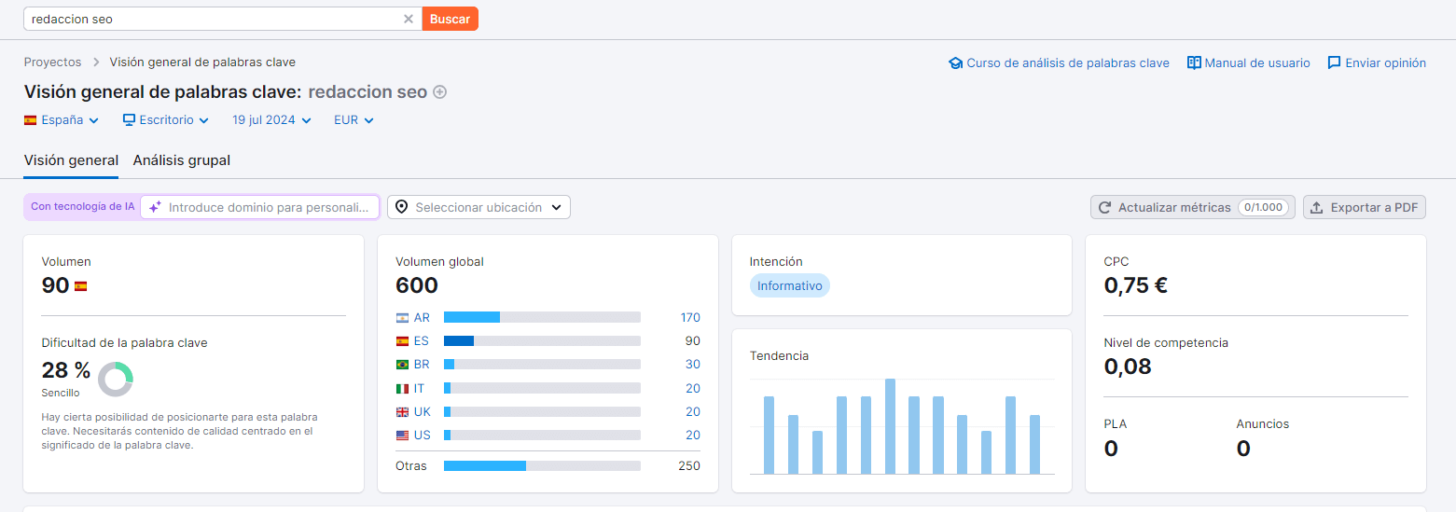The image size is (1456, 512).
Task: Click the refresh icon in Actualizar métricas
Action: (x=1104, y=207)
